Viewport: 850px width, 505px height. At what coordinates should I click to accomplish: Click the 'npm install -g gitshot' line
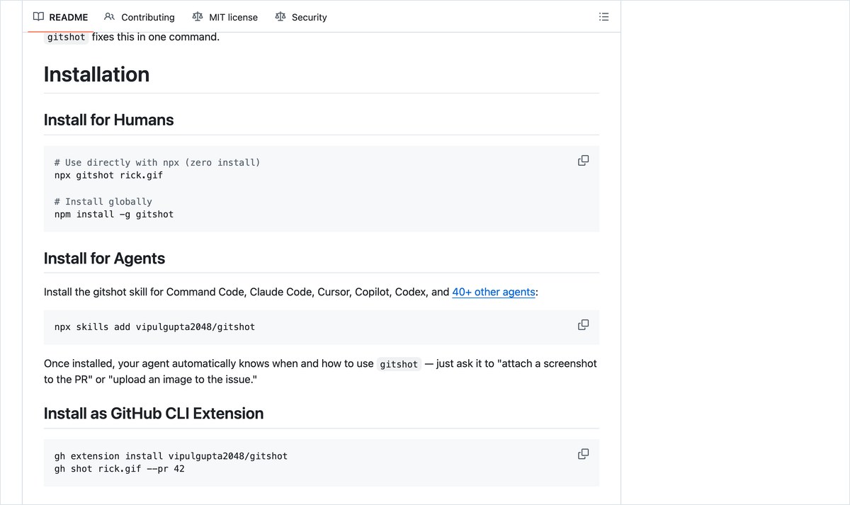(114, 214)
